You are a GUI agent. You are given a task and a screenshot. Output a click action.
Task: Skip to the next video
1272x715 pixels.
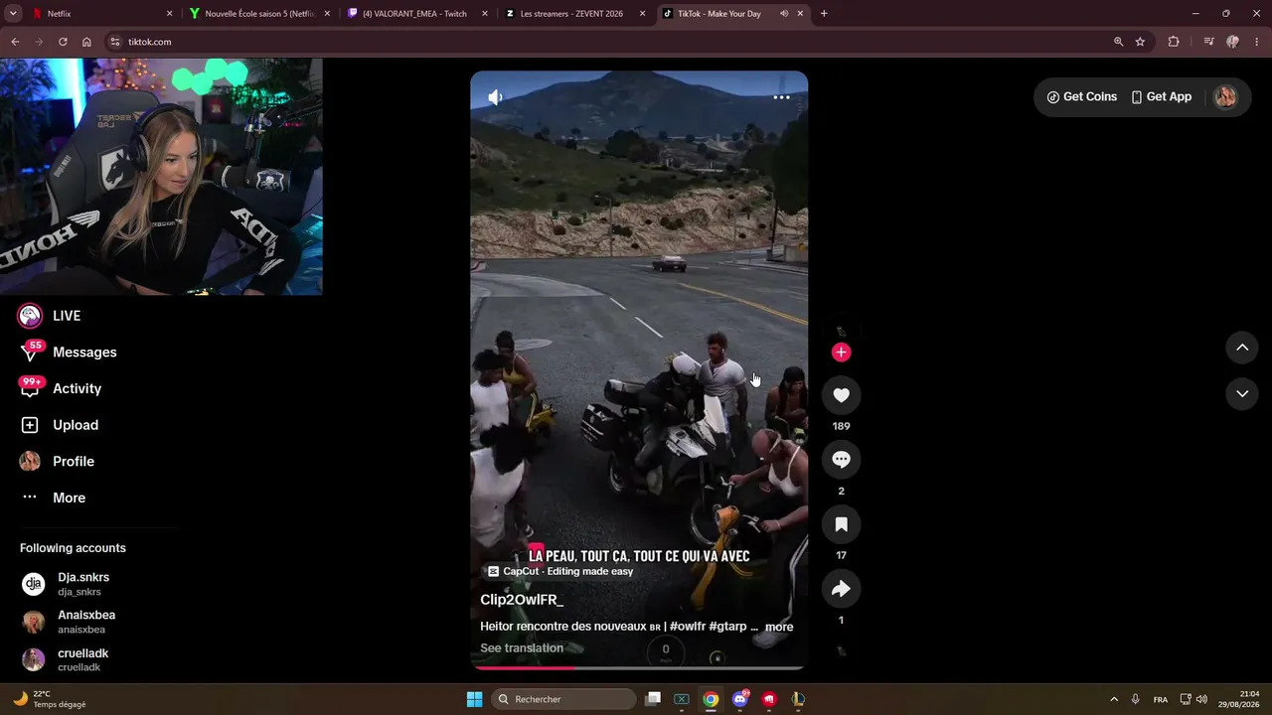pyautogui.click(x=1242, y=394)
